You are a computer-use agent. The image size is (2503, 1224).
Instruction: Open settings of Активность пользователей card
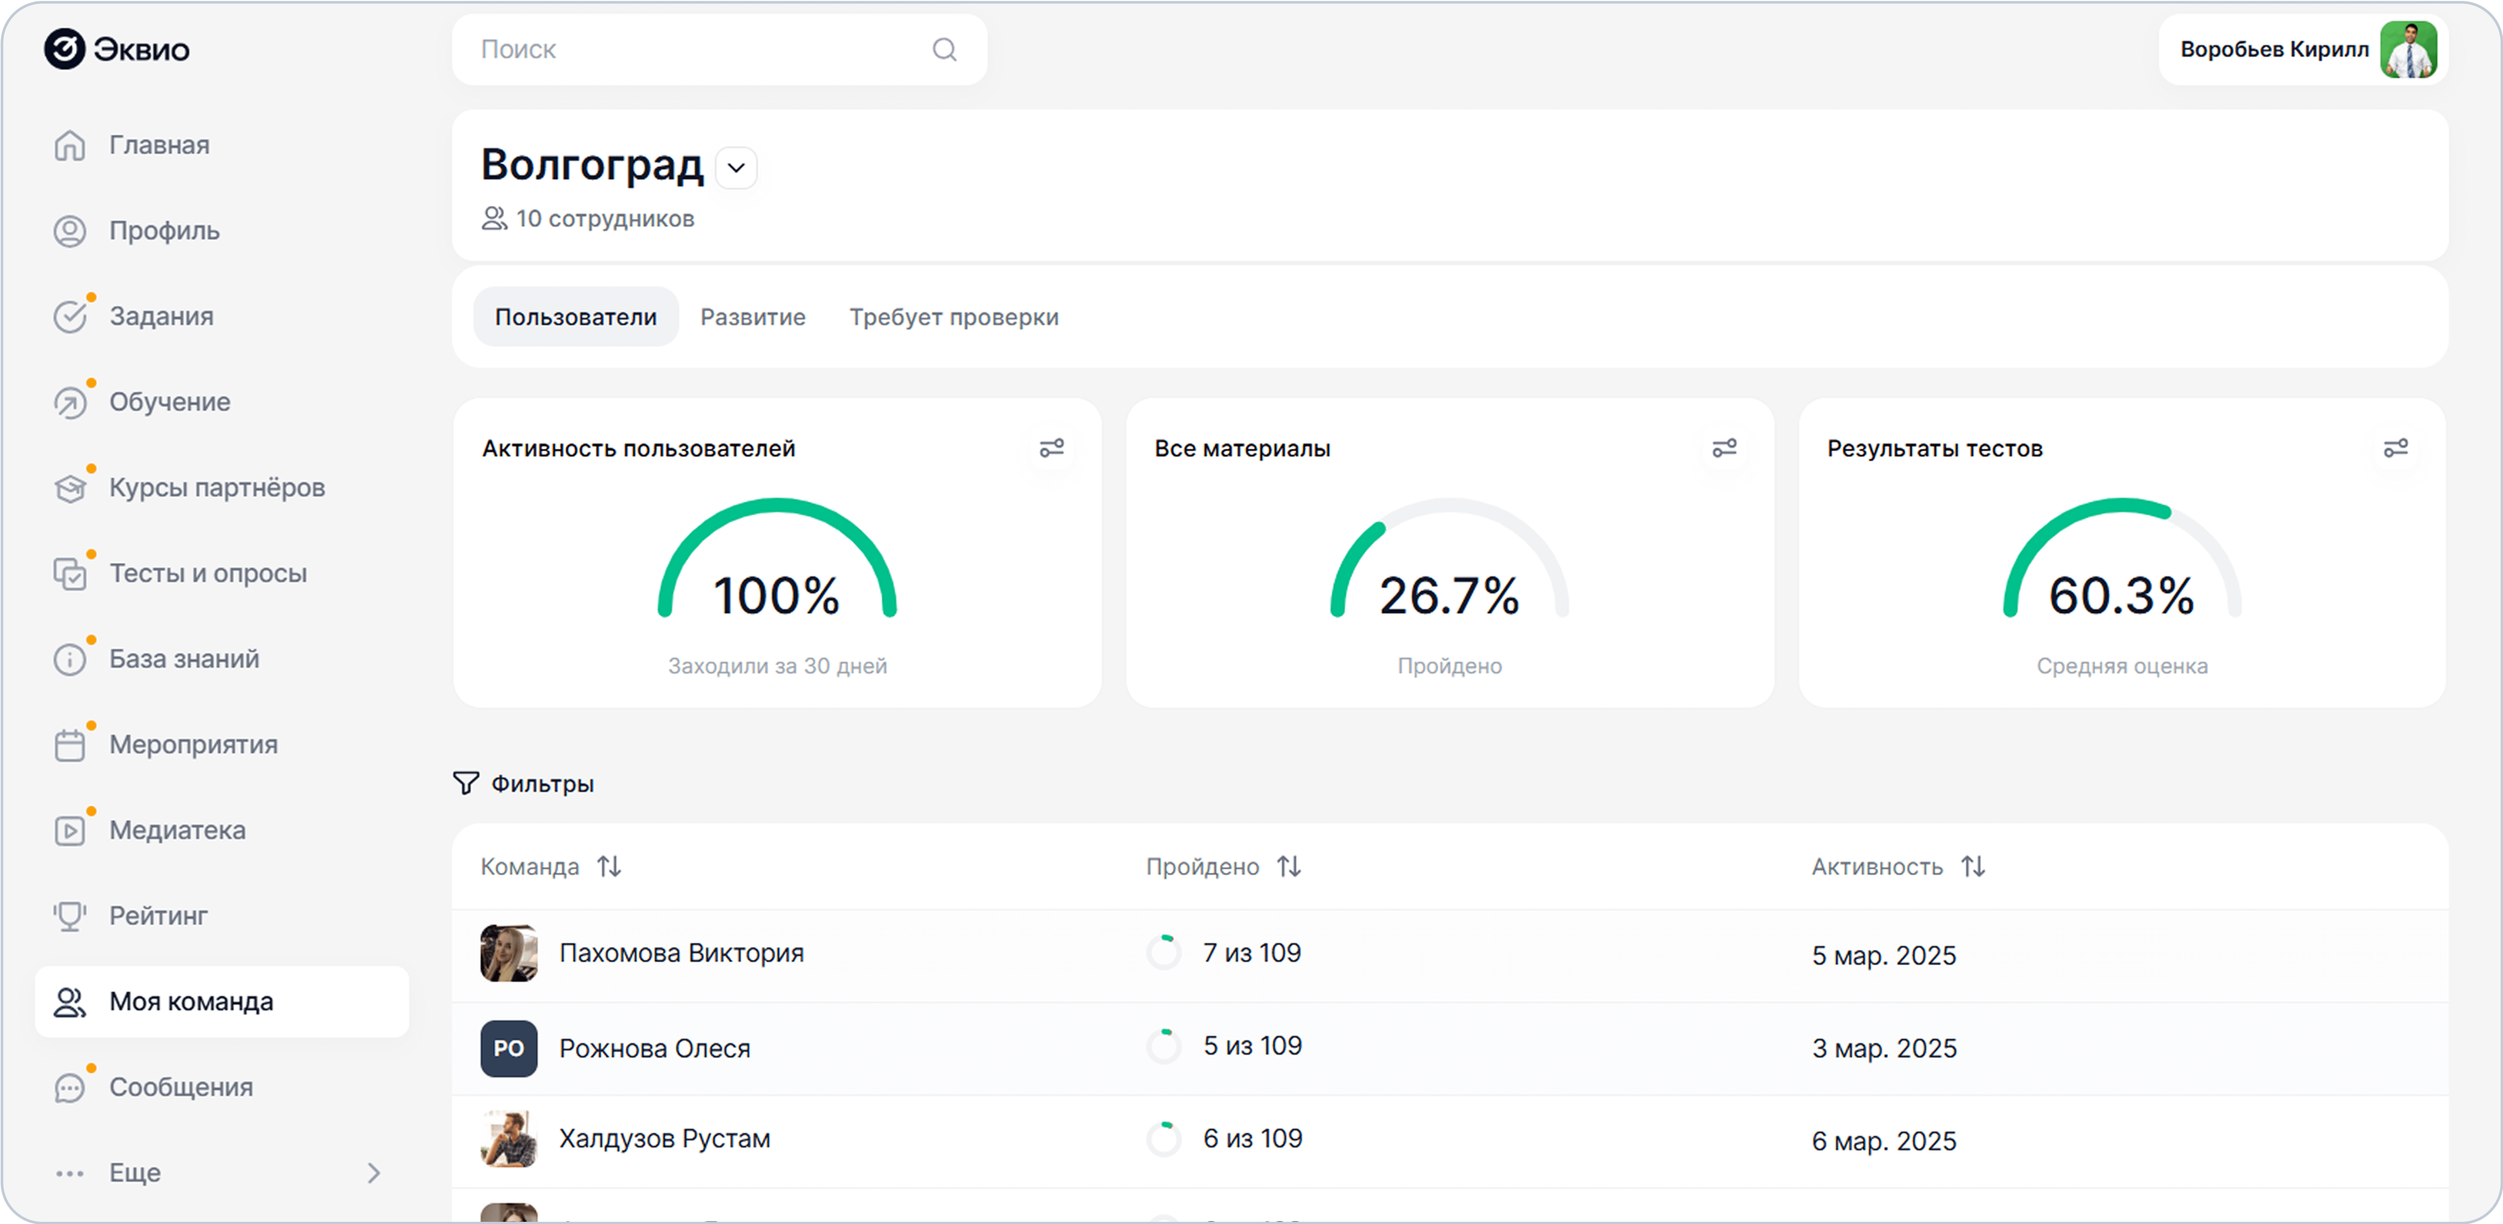point(1051,448)
